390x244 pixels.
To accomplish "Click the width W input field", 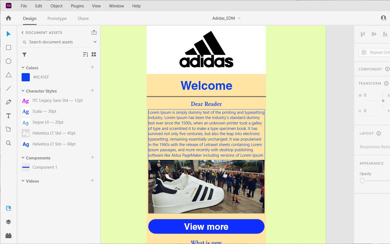I will point(372,95).
